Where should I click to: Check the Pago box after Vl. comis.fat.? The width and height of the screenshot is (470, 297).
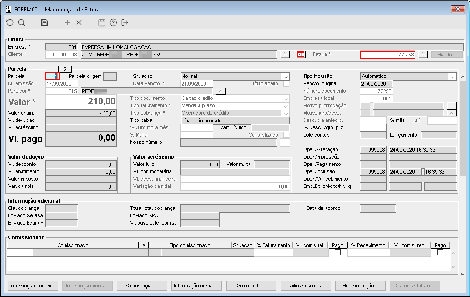[x=337, y=253]
